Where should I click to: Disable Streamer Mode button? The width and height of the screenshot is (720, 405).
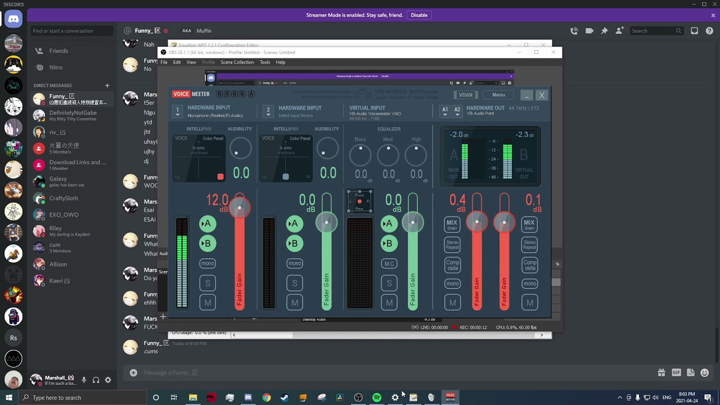coord(419,15)
